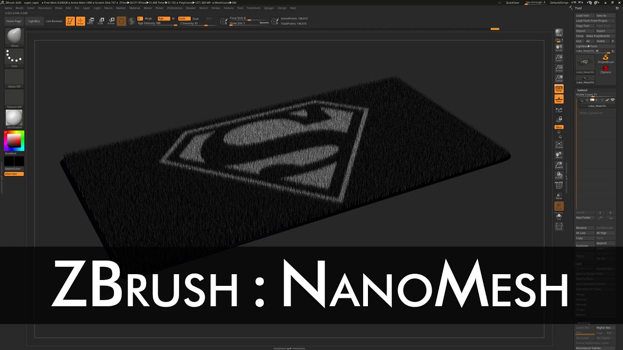This screenshot has height=350, width=623.
Task: Open the Home Page
Action: [x=14, y=21]
